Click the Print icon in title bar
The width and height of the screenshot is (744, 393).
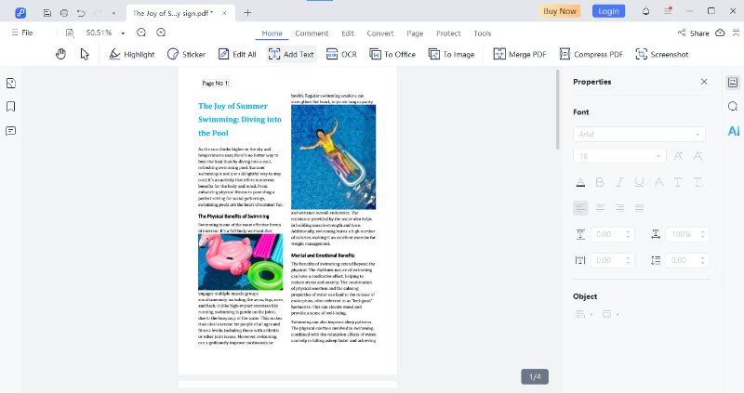(x=64, y=13)
